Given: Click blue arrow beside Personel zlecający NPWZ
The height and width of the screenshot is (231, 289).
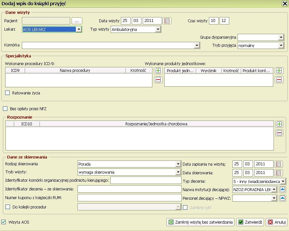Looking at the screenshot, I should point(283,198).
